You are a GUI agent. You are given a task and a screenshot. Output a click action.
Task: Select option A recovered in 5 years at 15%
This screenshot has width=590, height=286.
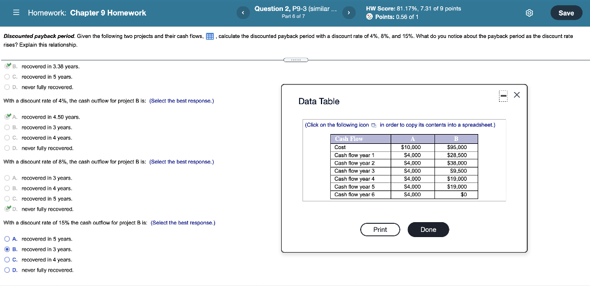click(7, 239)
